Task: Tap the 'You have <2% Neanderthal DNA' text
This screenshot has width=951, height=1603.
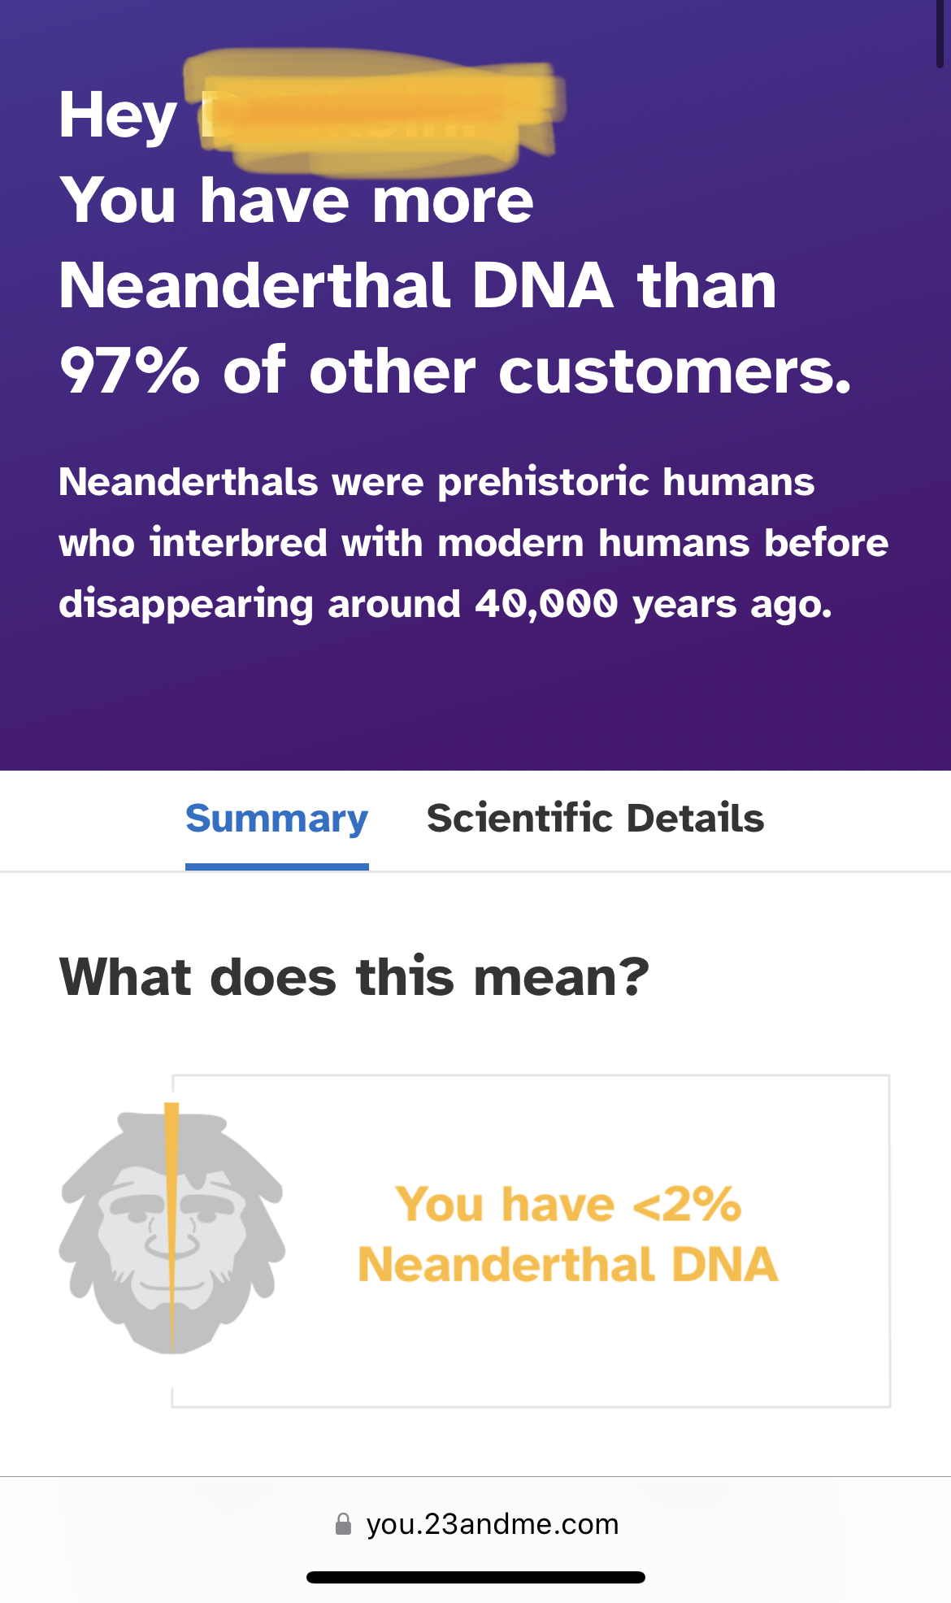Action: click(x=568, y=1234)
